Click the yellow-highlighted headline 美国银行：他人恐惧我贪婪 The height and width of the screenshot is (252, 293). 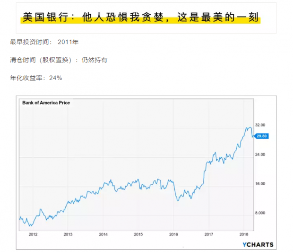pos(140,17)
